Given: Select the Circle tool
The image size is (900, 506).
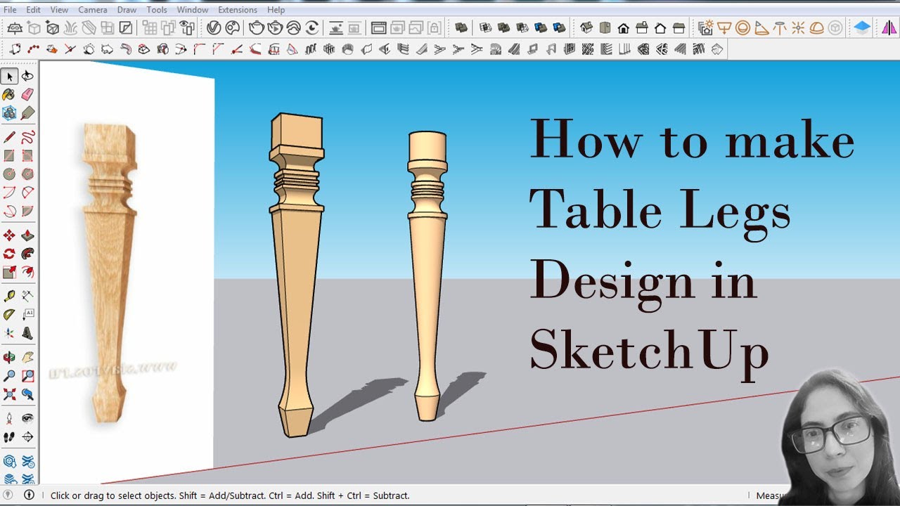Looking at the screenshot, I should coord(10,174).
